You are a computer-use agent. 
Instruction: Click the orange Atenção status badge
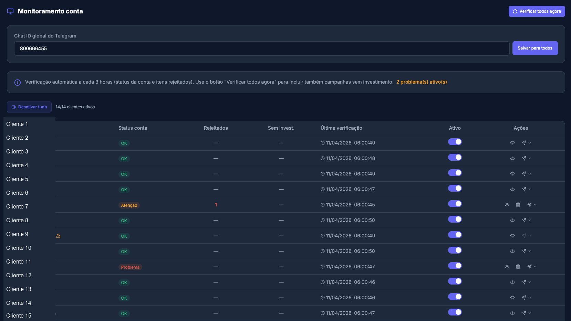coord(129,205)
